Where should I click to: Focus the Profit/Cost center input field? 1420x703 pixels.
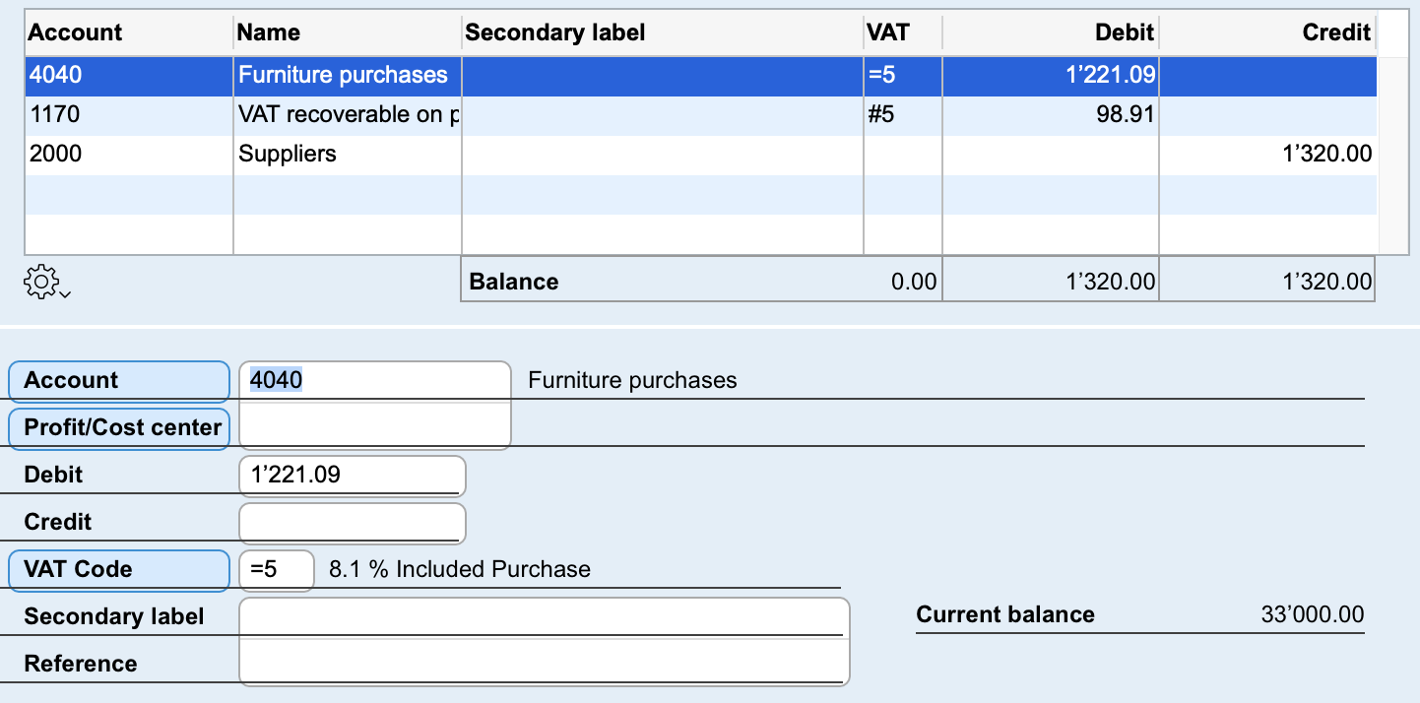tap(375, 428)
